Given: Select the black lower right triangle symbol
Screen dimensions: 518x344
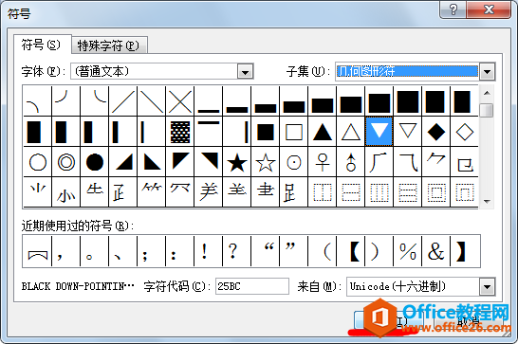Looking at the screenshot, I should tap(123, 162).
